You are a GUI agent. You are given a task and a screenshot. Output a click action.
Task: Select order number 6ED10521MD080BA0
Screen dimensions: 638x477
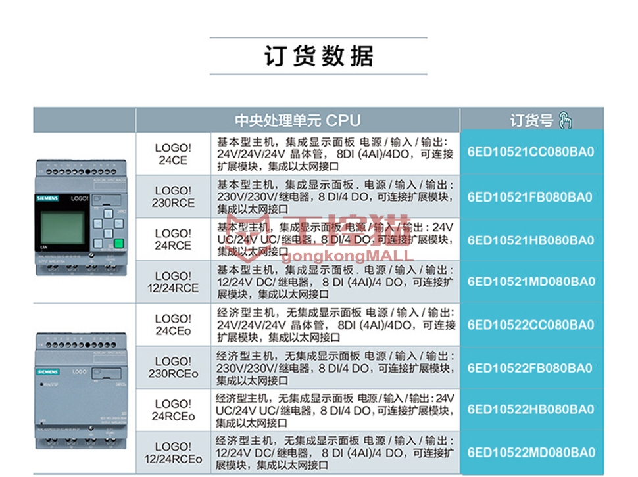click(x=531, y=282)
